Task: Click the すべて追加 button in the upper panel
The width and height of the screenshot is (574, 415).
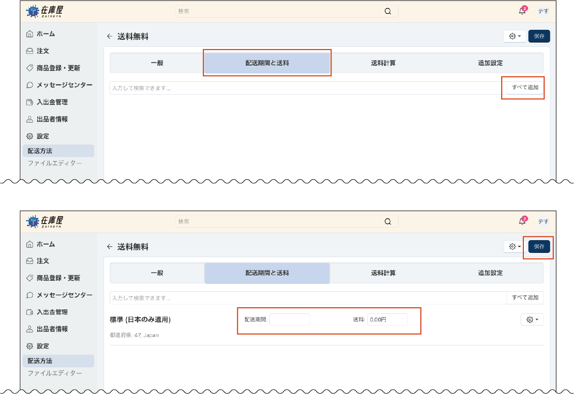Action: (x=525, y=87)
